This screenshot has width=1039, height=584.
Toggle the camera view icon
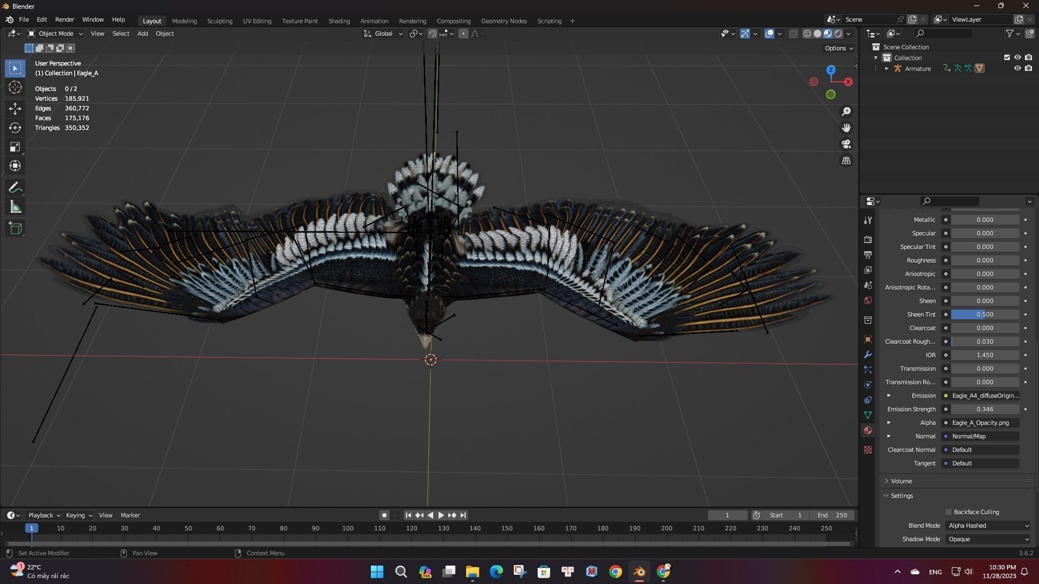tap(846, 144)
